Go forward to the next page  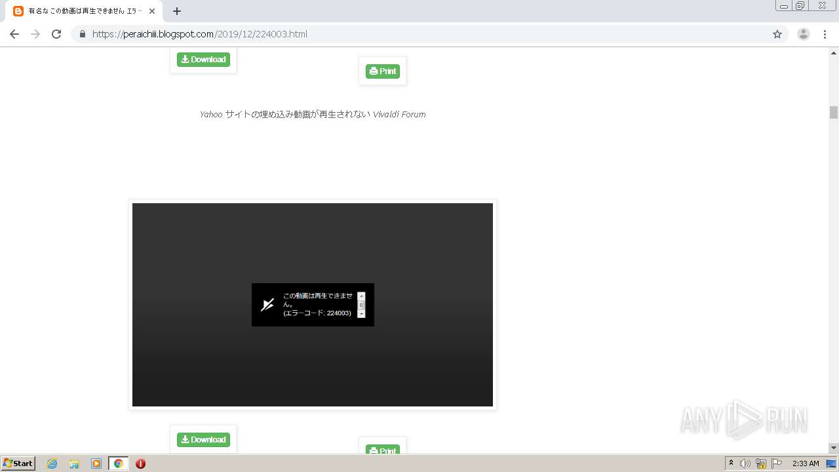pyautogui.click(x=35, y=34)
